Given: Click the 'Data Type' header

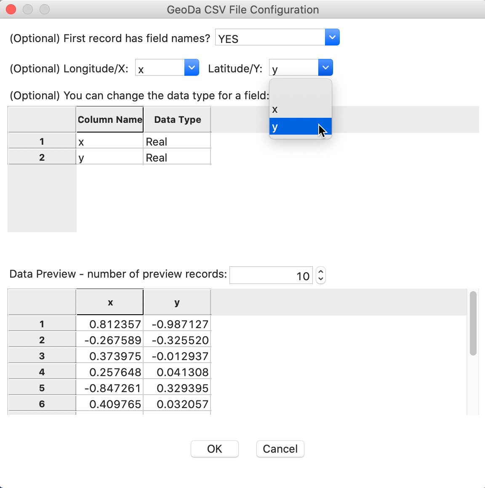Looking at the screenshot, I should pyautogui.click(x=177, y=119).
